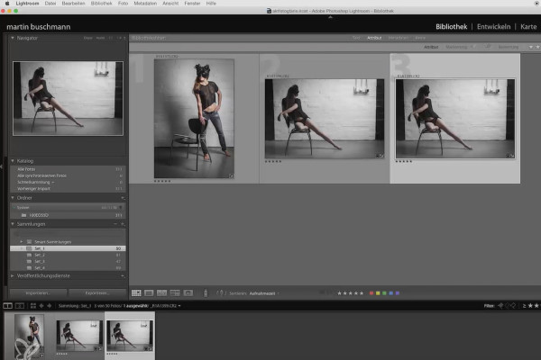541x360 pixels.
Task: Set five-star rating in toolbar
Action: (362, 293)
